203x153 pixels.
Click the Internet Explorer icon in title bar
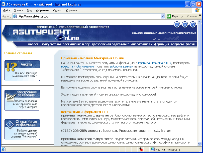pos(3,4)
